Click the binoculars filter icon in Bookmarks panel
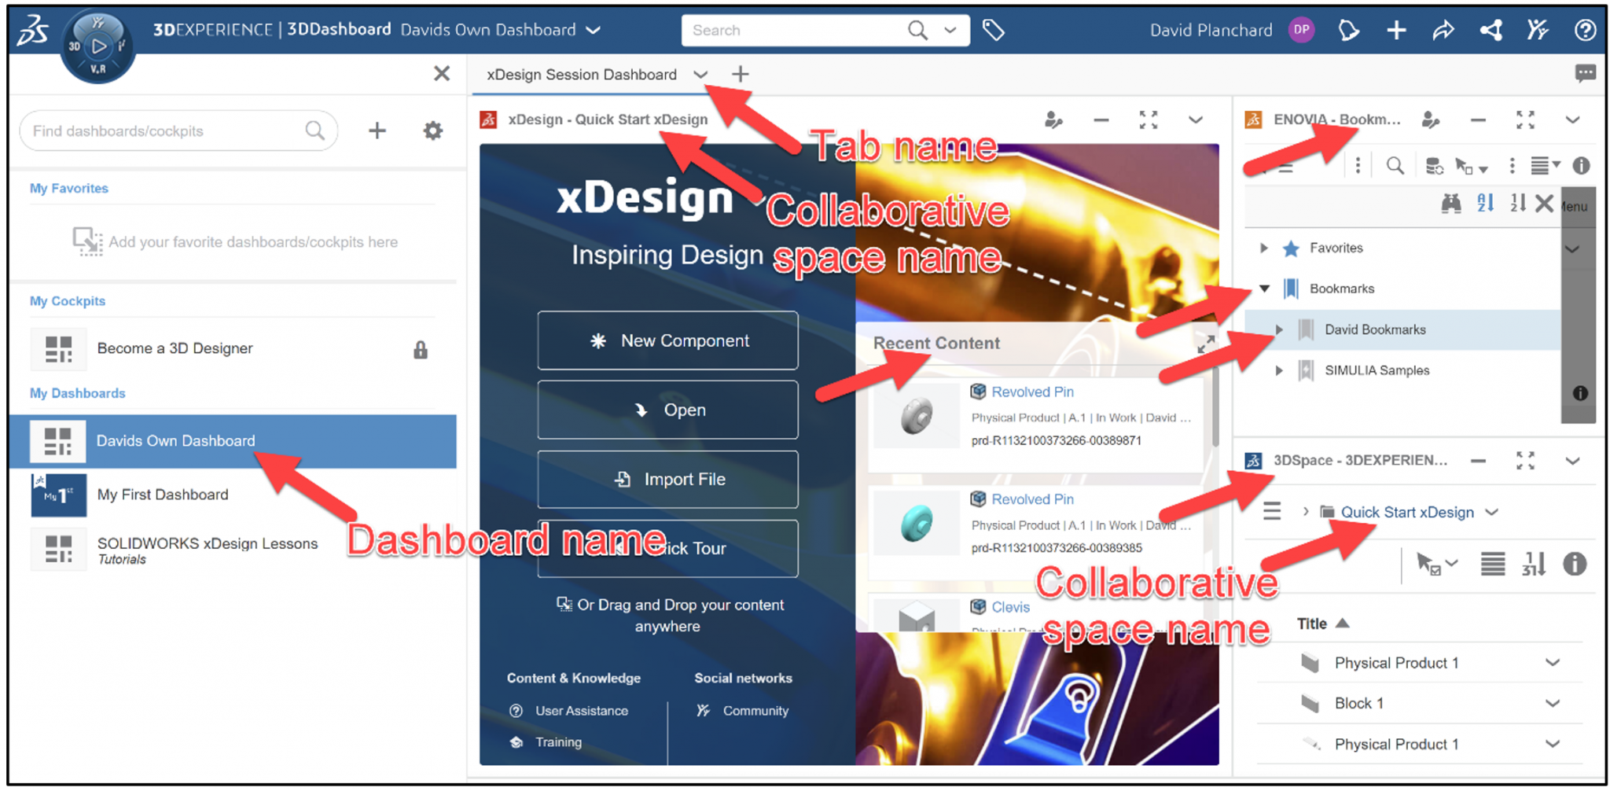 pyautogui.click(x=1451, y=204)
